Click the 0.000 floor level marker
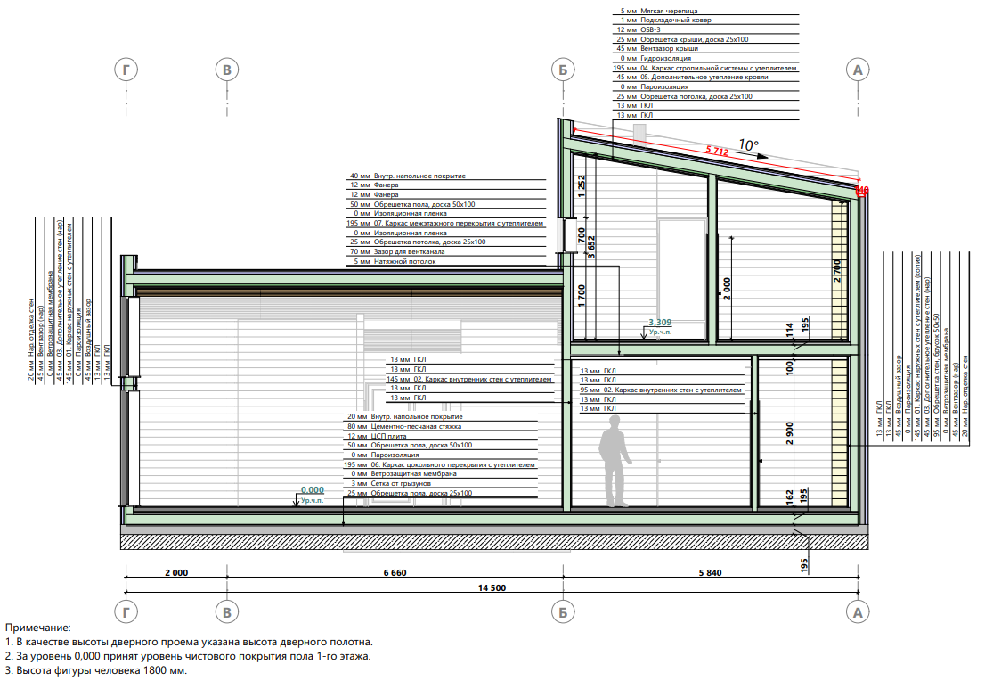The width and height of the screenshot is (993, 681). [312, 490]
